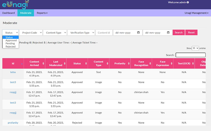The image size is (211, 131).
Task: Click Yes profanity value in last row
Action: (120, 123)
